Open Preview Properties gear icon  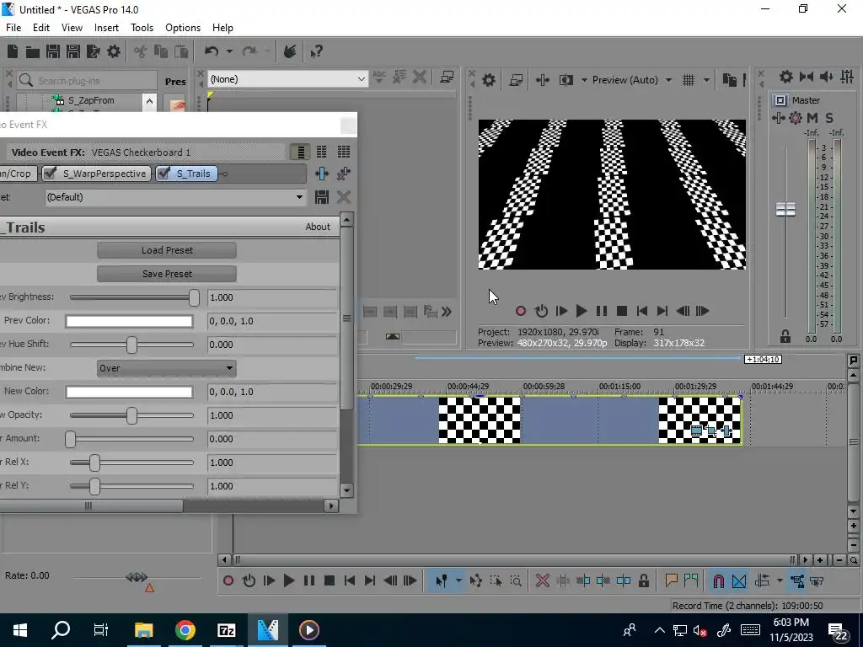point(488,80)
